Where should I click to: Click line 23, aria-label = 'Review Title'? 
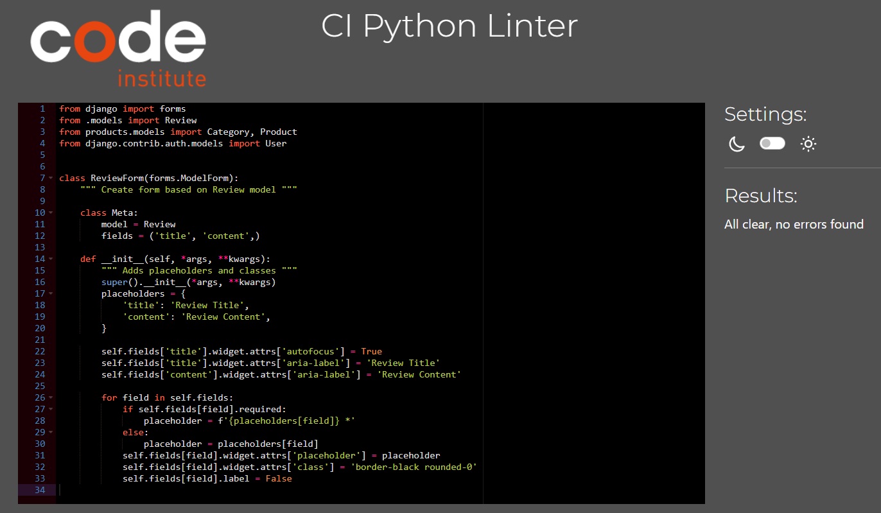tap(270, 363)
